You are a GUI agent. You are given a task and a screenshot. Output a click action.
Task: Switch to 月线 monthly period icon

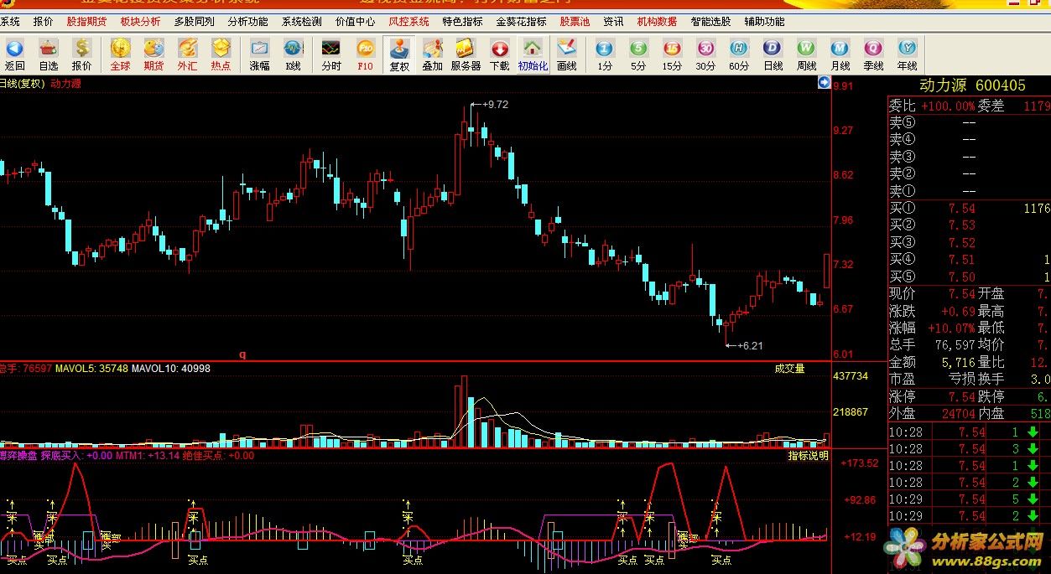pos(840,54)
